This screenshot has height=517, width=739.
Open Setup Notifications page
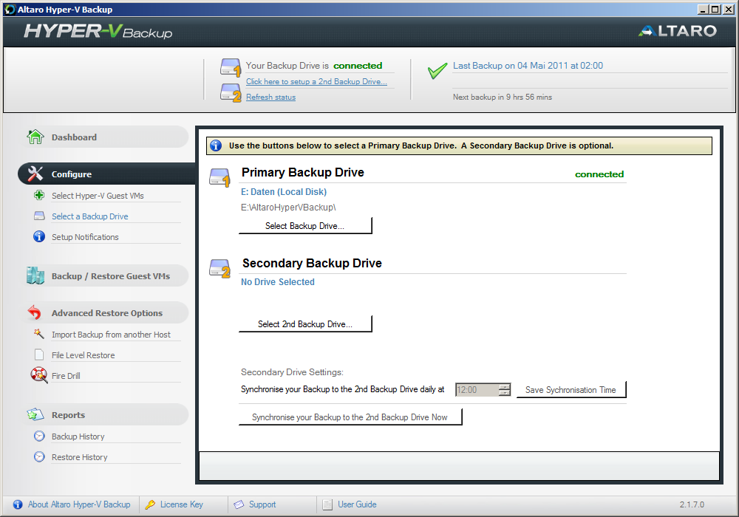85,237
